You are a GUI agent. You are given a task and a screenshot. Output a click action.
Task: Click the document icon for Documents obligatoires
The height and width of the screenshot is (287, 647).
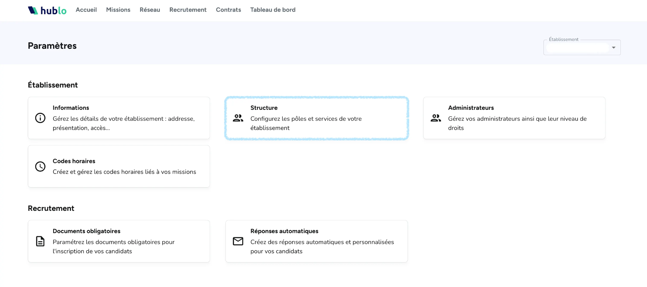pos(40,241)
